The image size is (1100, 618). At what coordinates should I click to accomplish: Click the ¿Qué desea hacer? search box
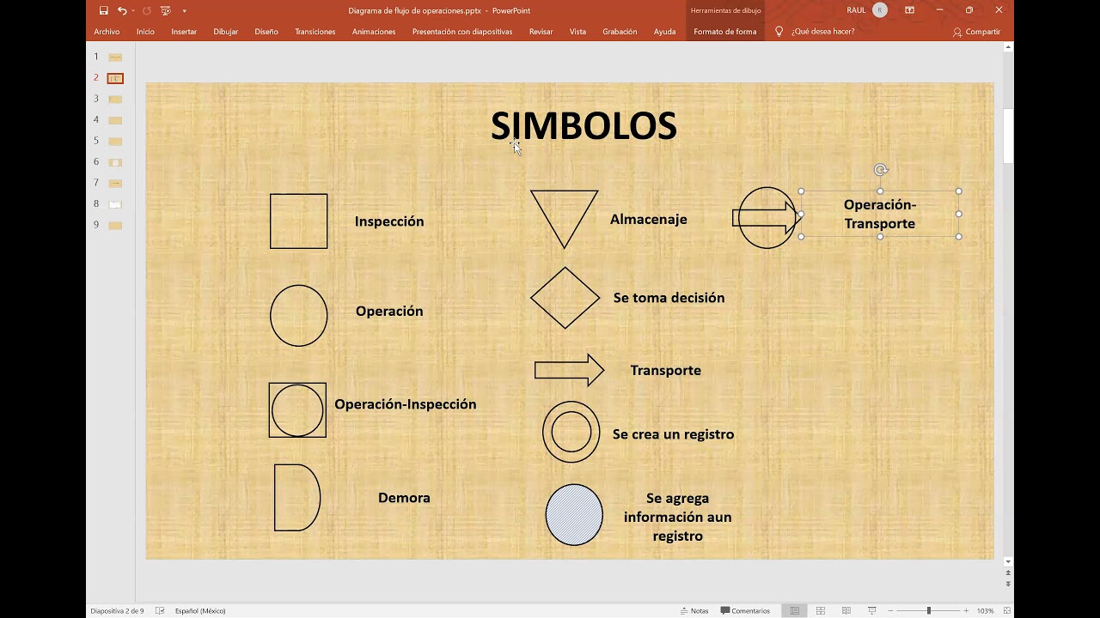pos(822,32)
